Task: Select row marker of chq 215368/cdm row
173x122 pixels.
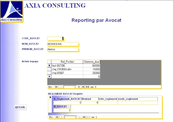Action: click(49, 69)
